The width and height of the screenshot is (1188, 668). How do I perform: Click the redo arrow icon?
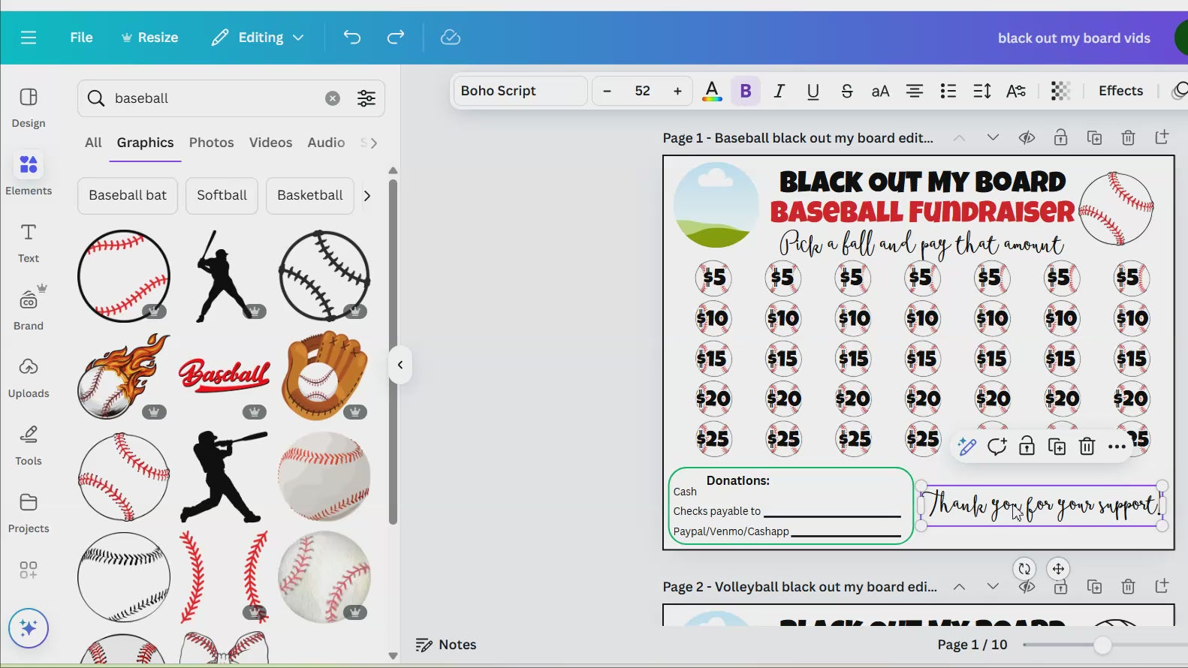396,38
